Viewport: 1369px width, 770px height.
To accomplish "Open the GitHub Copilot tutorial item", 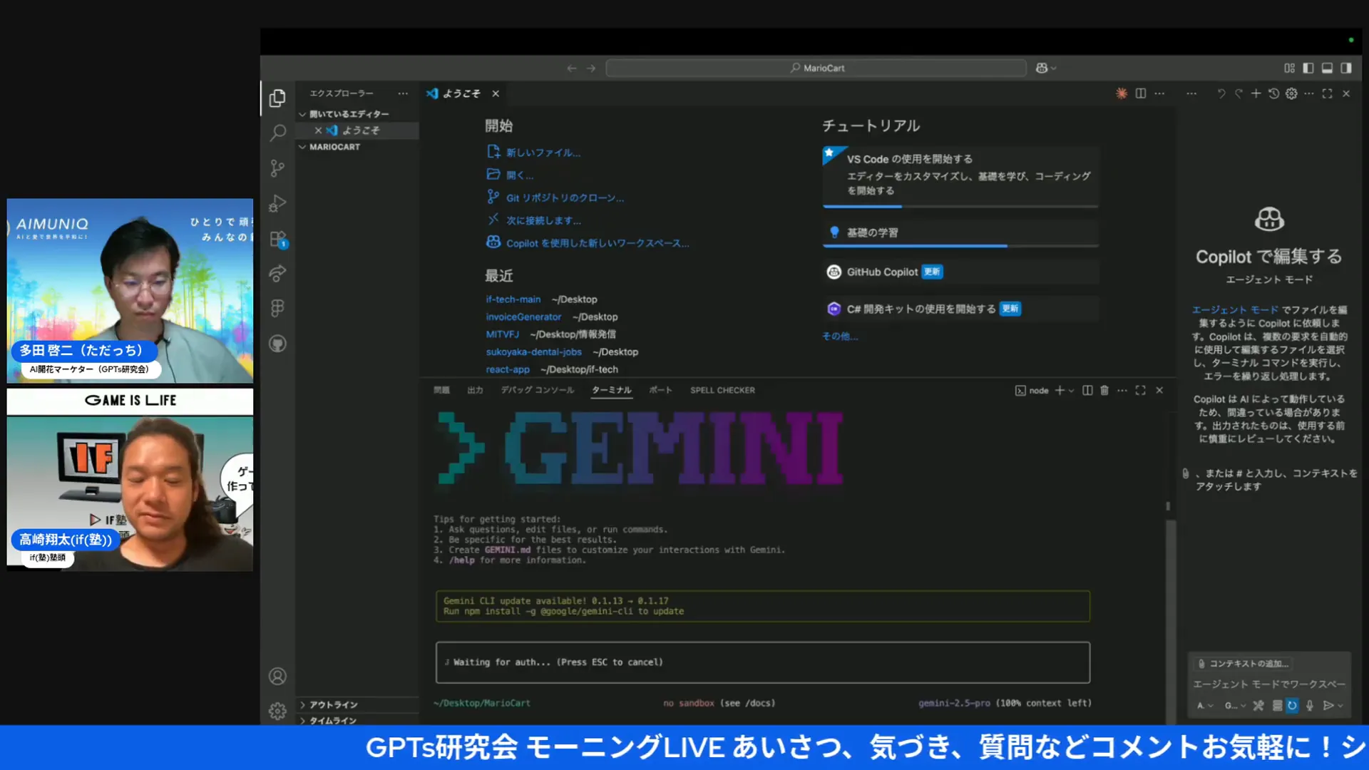I will tap(960, 272).
